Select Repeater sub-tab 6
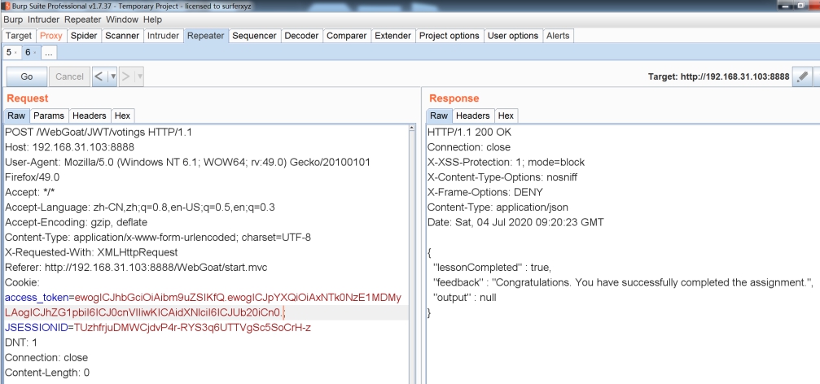The height and width of the screenshot is (384, 820). pos(28,52)
